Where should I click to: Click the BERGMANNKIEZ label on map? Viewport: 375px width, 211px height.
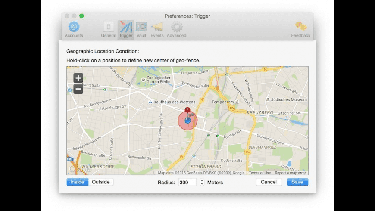point(262,147)
